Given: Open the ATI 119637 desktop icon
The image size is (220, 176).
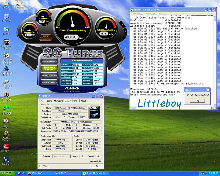Looking at the screenshot, I should [6, 148].
